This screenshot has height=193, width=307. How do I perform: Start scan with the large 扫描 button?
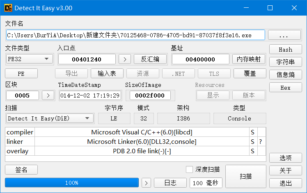(x=246, y=176)
